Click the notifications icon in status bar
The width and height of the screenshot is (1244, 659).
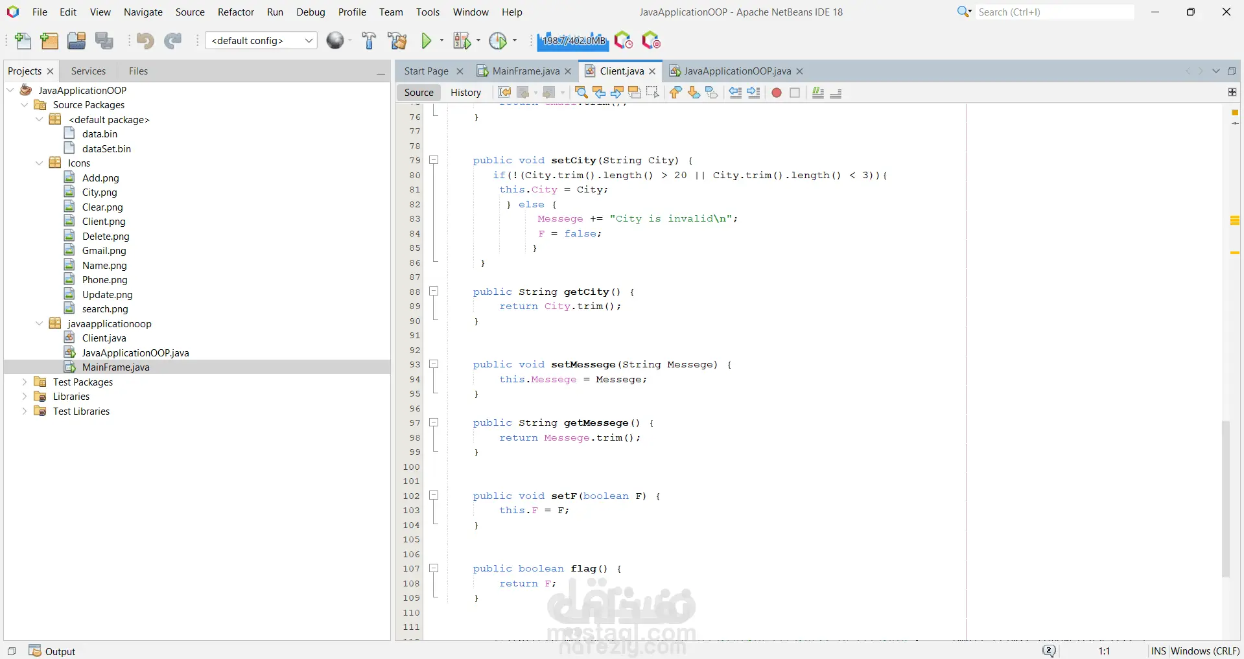pos(1049,651)
